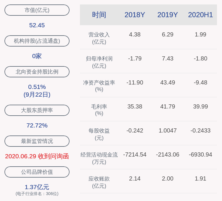Select the ROE value -11.90
The width and height of the screenshot is (222, 201).
pos(135,82)
